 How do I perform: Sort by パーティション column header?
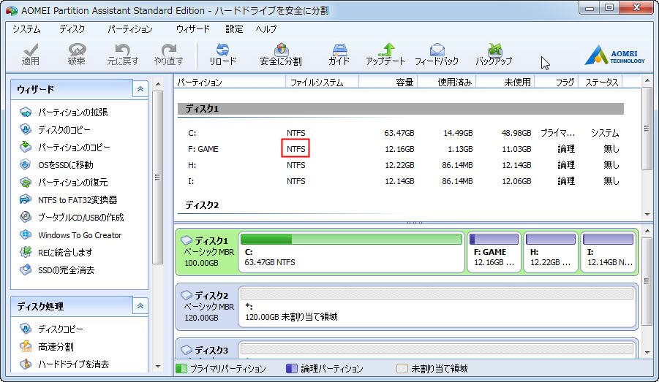230,82
